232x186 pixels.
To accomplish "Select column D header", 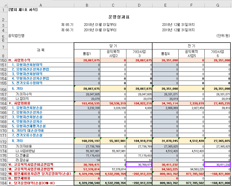I will click(139, 5).
